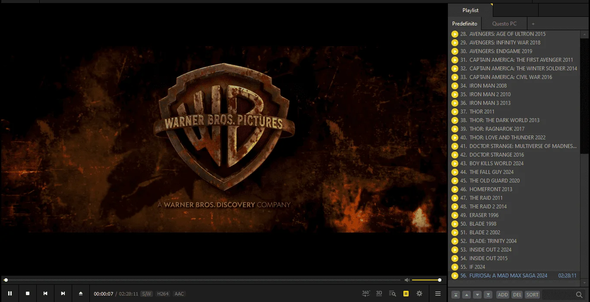This screenshot has width=590, height=302.
Task: Open the Questo PC tab
Action: 504,24
